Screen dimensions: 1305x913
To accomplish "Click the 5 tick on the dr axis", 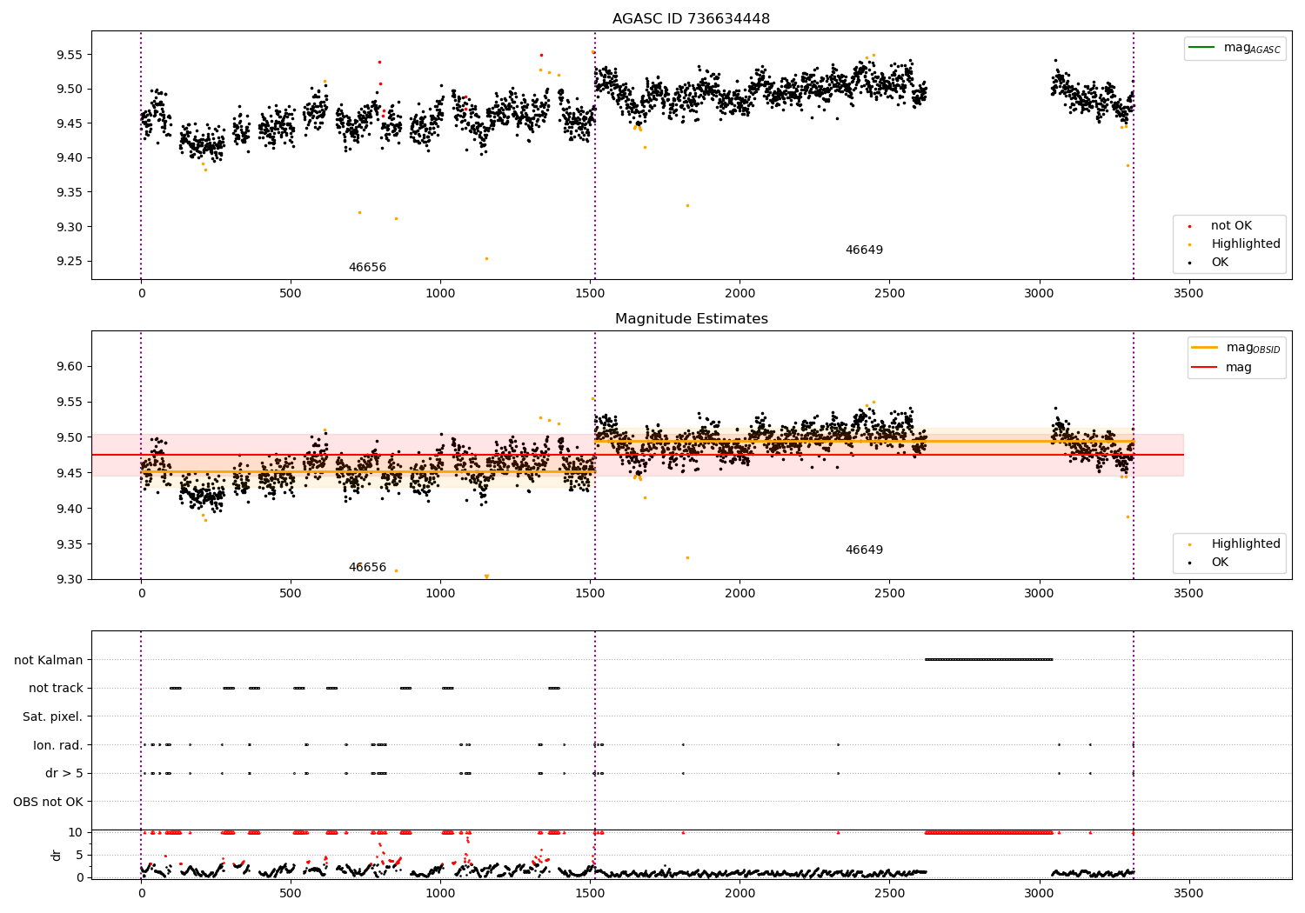I will tap(79, 855).
